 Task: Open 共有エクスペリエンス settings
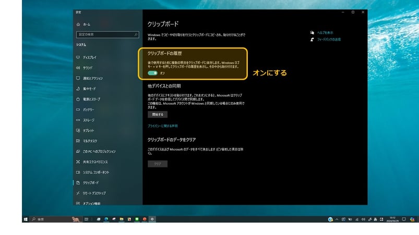(x=92, y=162)
